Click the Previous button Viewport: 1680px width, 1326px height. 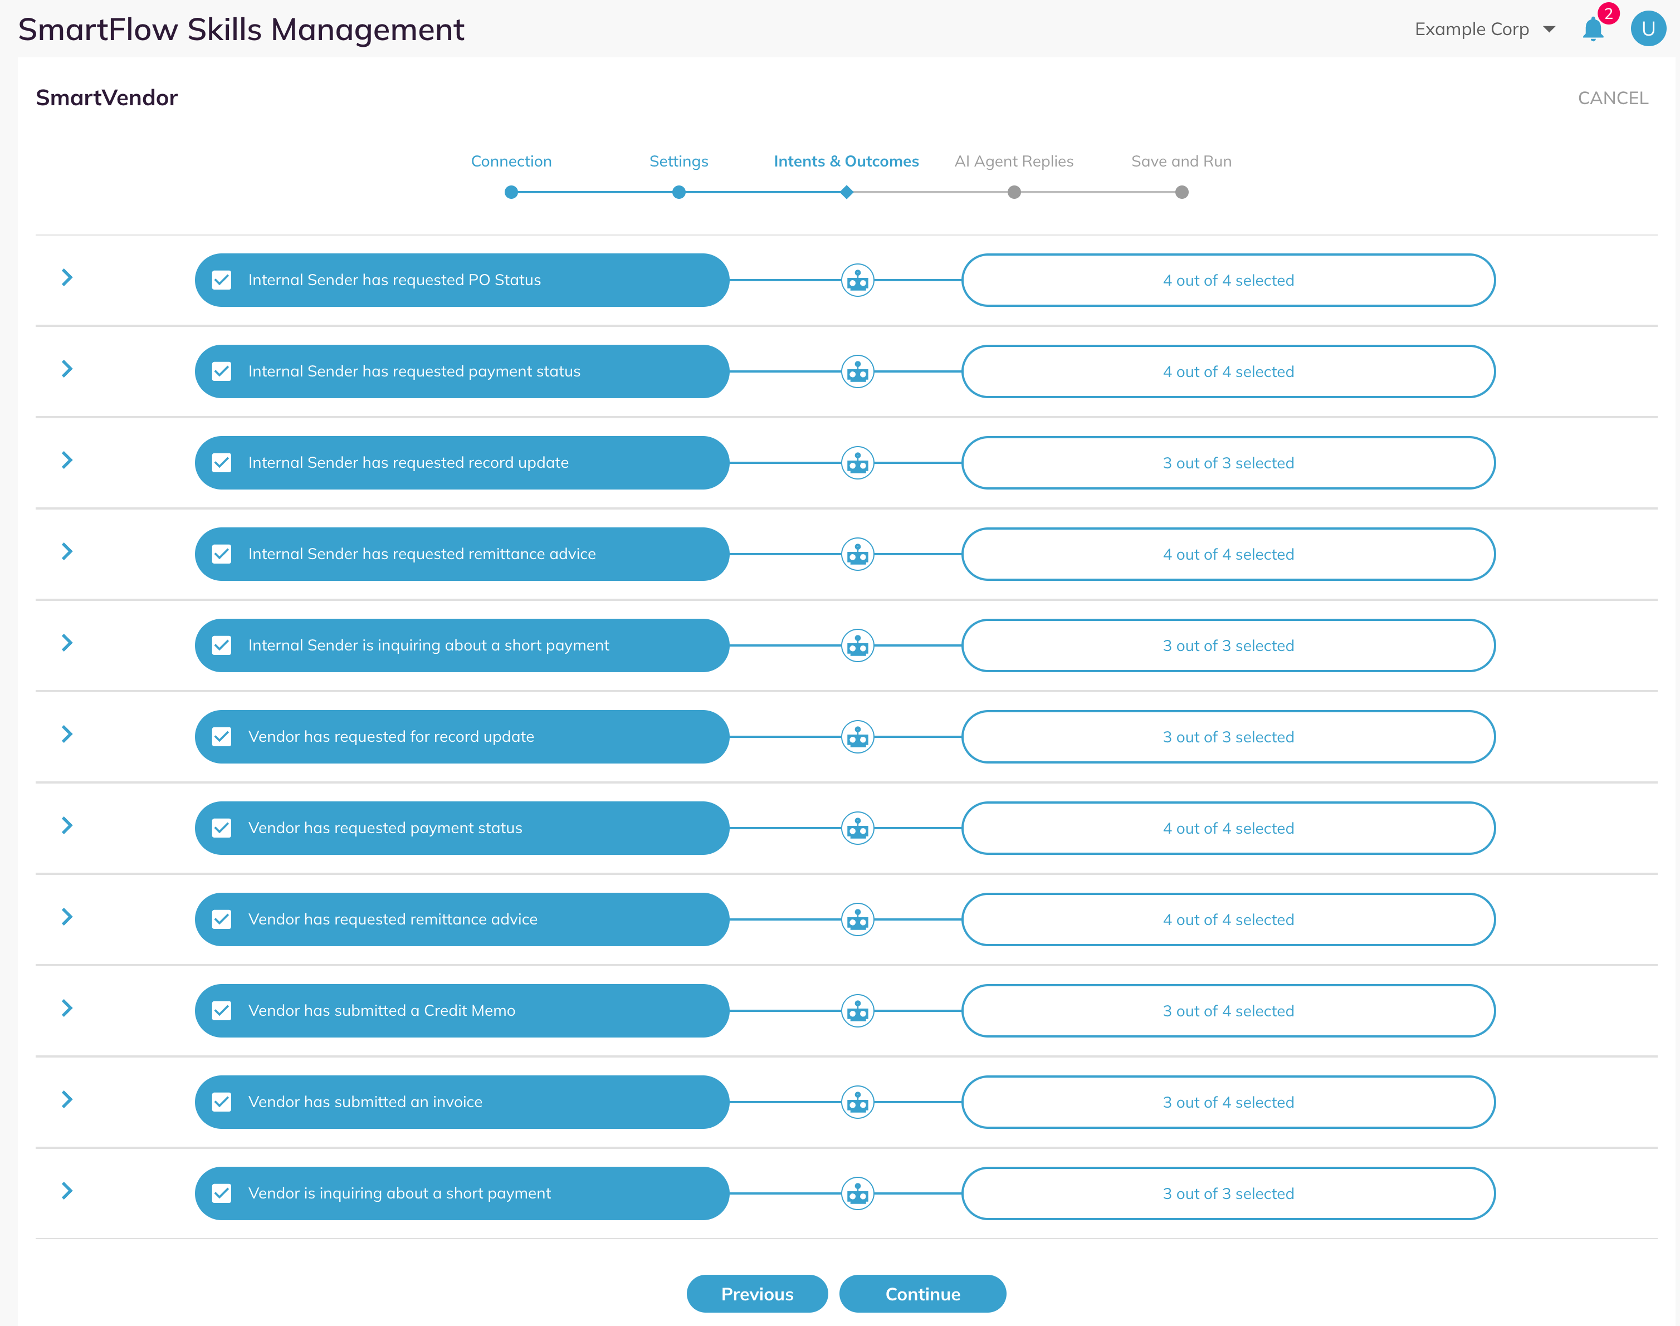757,1294
